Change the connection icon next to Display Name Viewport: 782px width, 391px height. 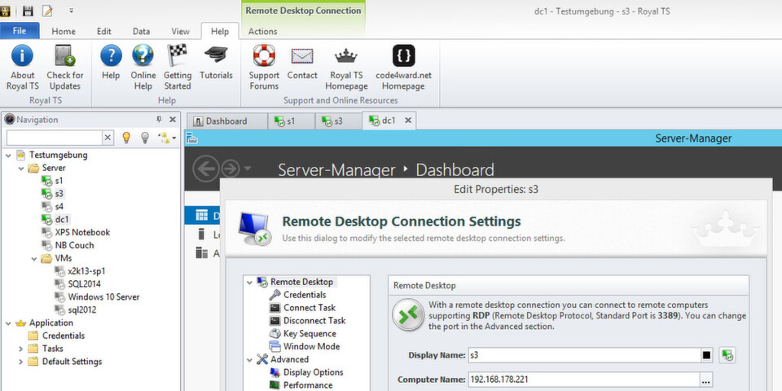click(x=727, y=356)
